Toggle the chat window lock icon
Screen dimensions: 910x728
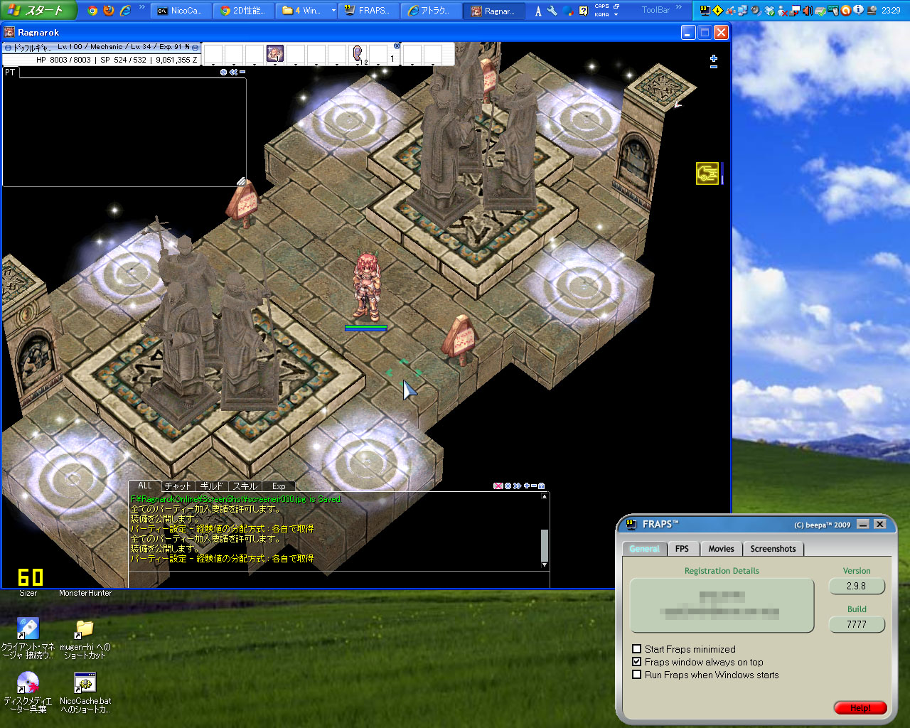point(542,486)
